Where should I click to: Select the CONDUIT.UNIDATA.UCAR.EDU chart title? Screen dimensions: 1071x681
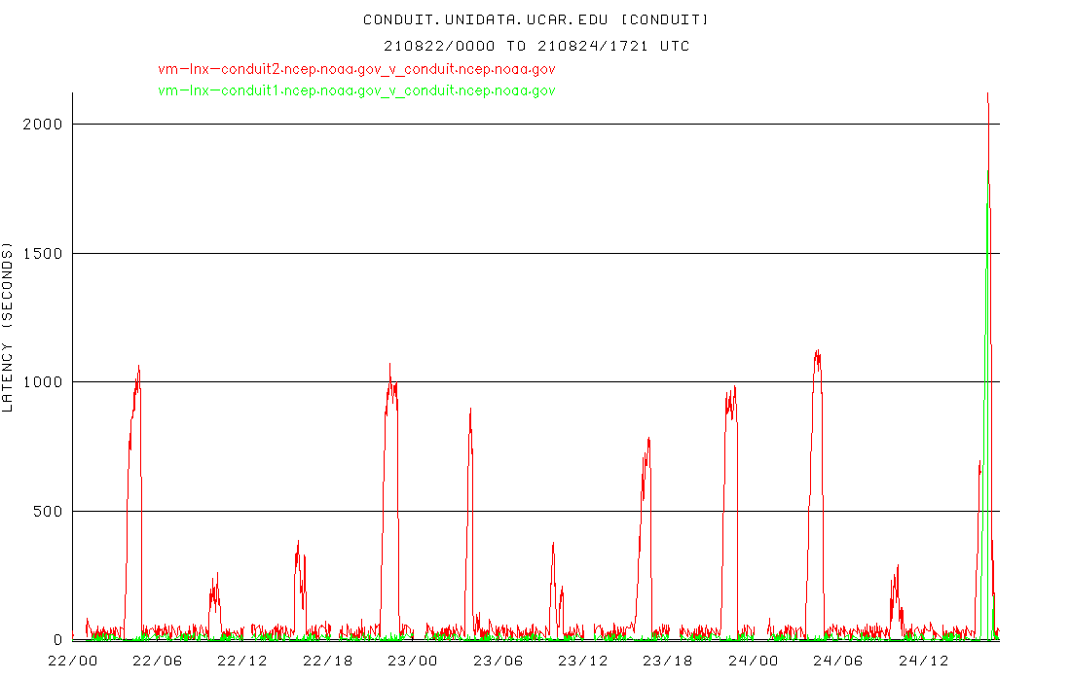[x=536, y=19]
